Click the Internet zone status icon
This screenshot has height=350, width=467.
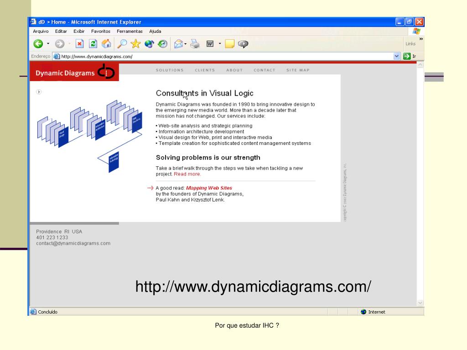click(363, 312)
